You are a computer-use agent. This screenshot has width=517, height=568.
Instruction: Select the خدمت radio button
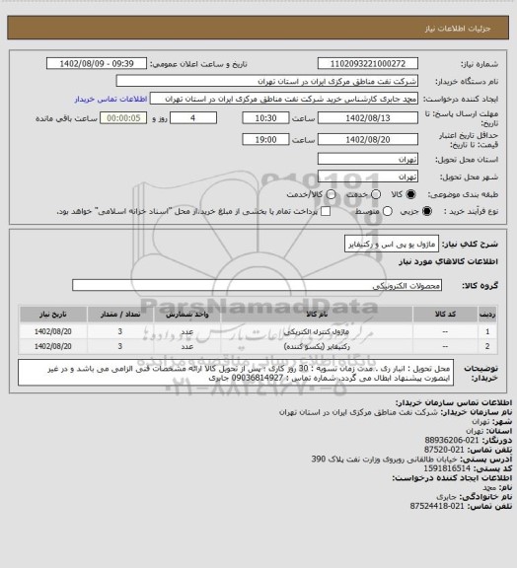(376, 194)
